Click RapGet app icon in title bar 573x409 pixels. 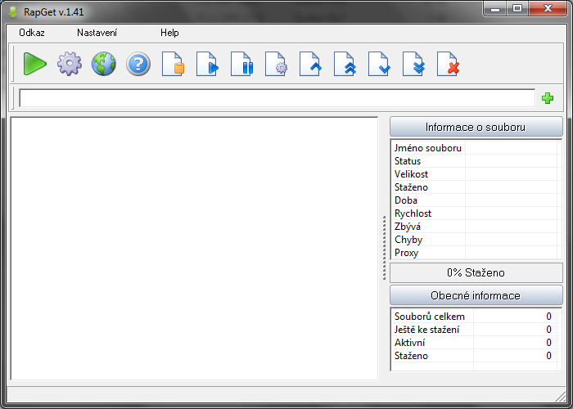13,12
